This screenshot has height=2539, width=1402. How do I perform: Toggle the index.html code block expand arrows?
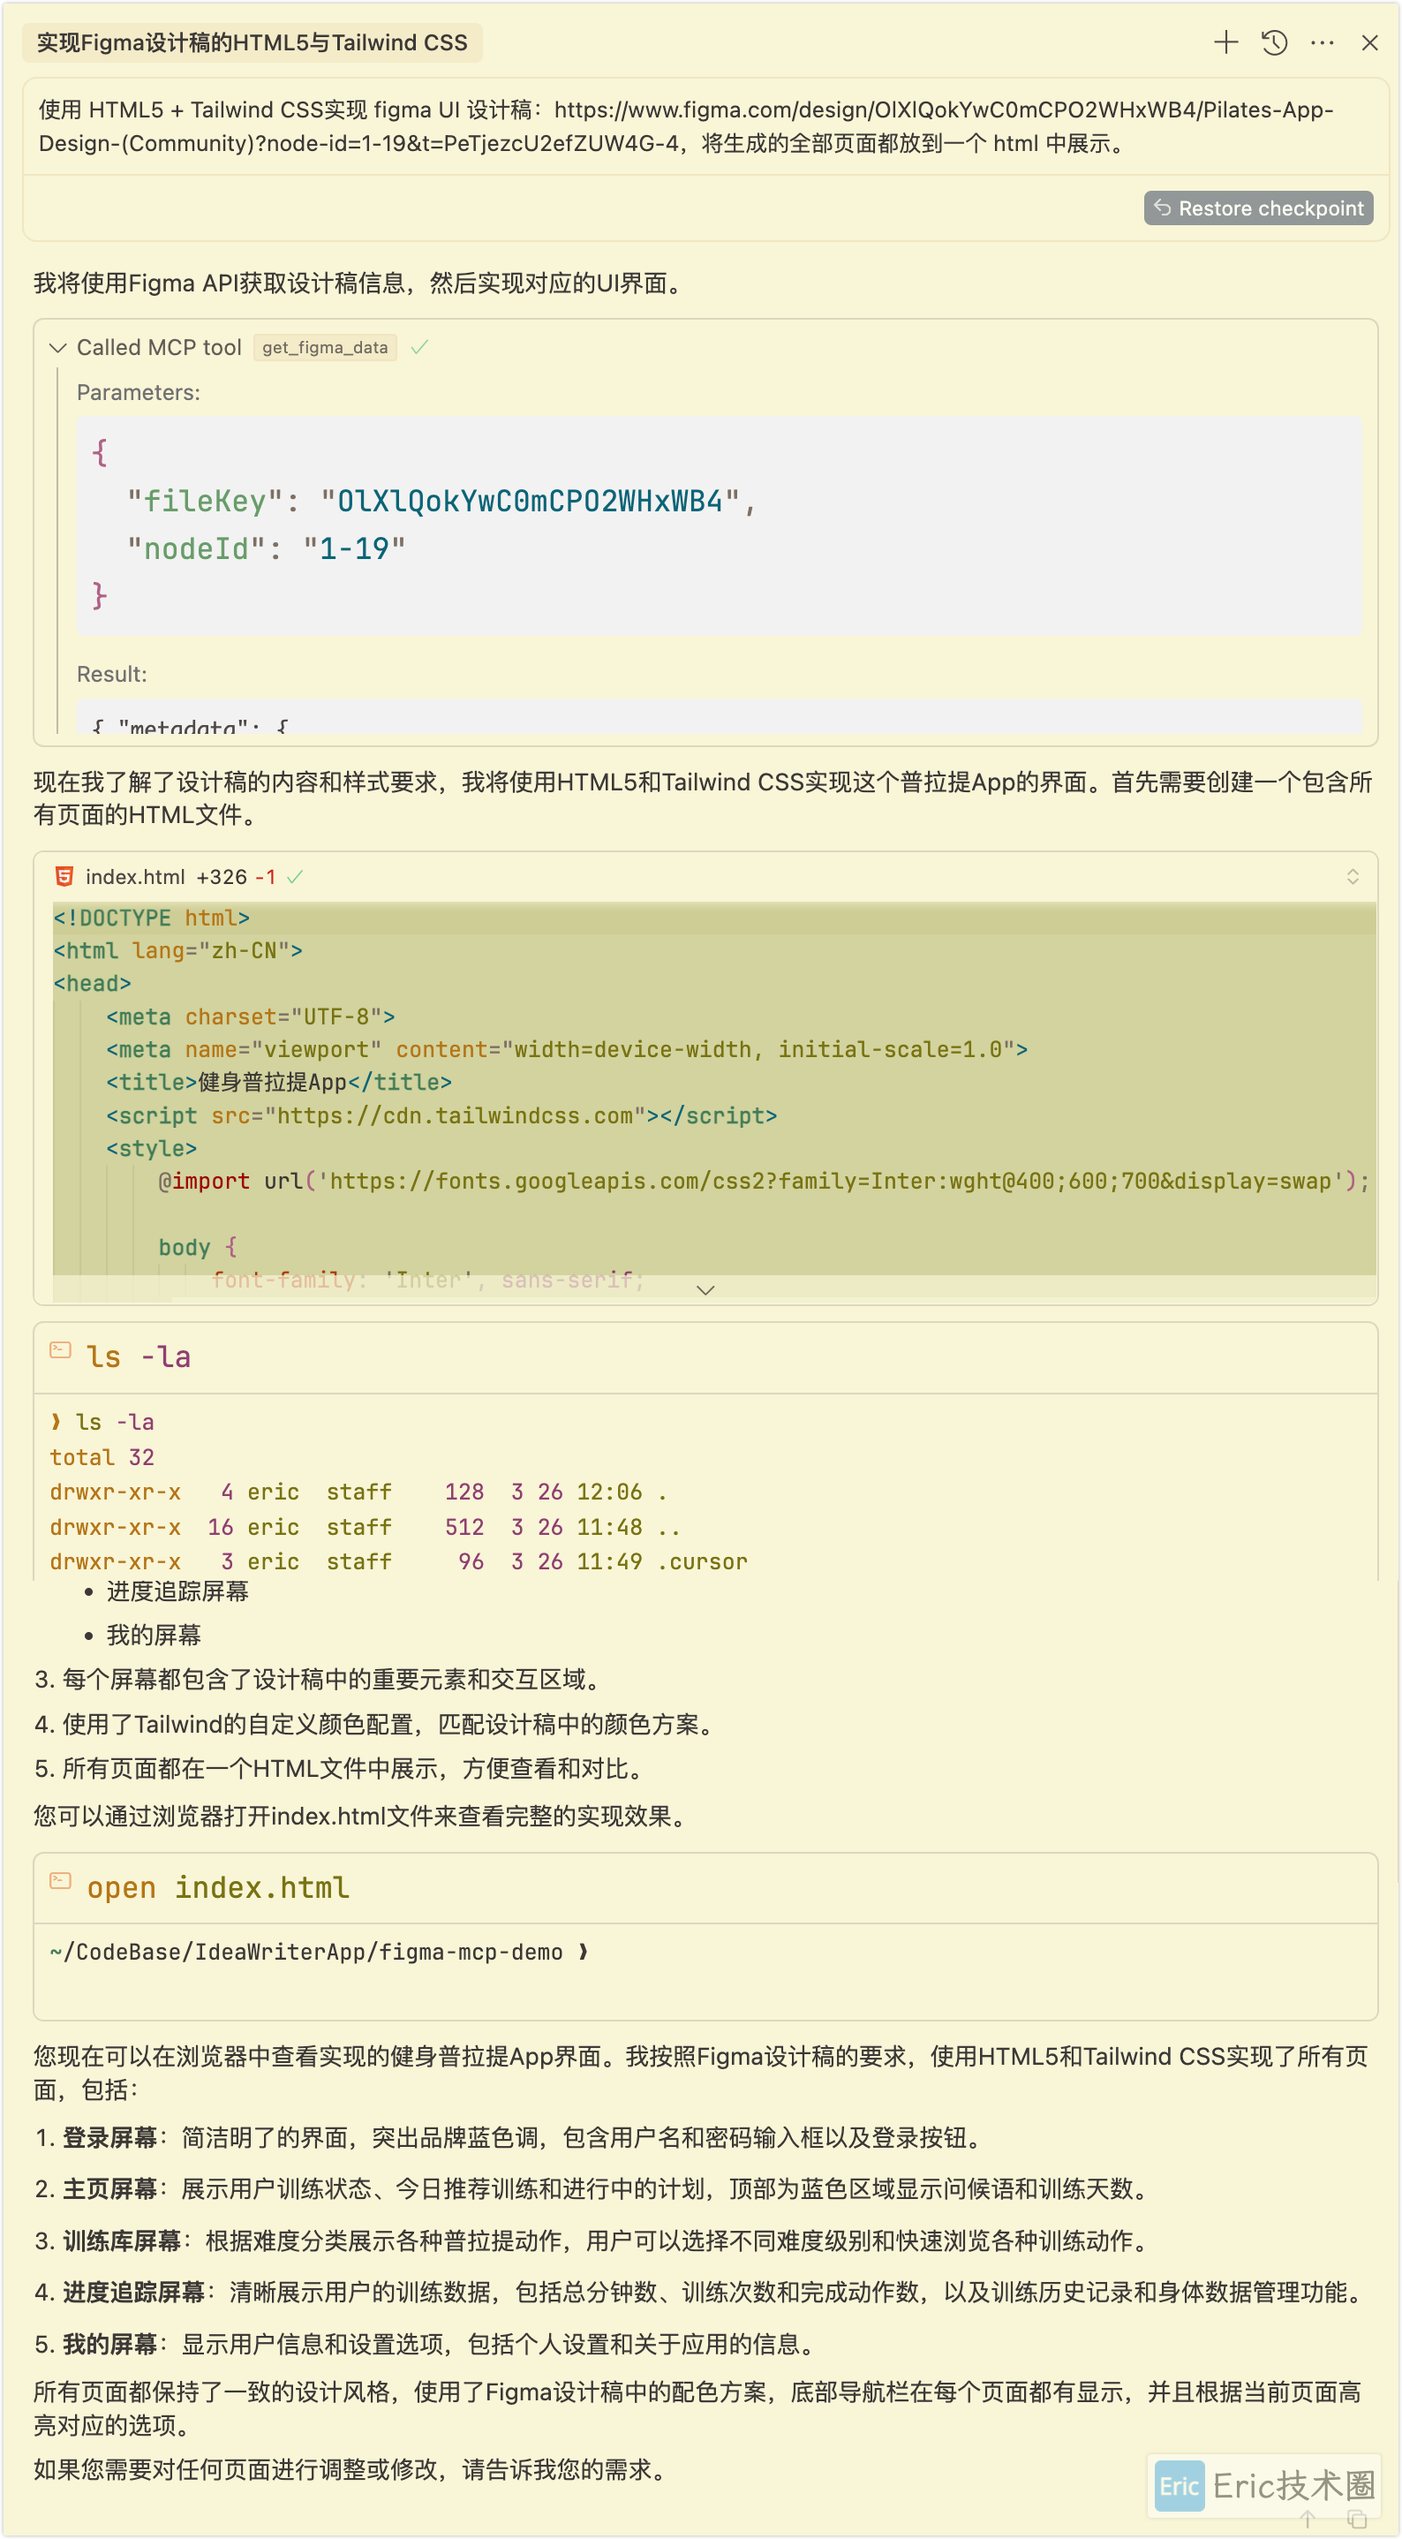tap(1353, 876)
